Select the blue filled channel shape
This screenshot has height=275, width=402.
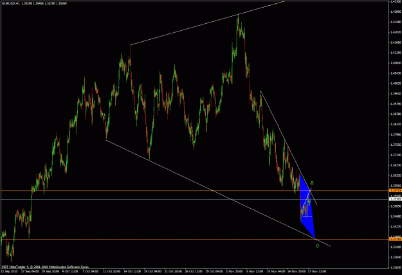[307, 208]
